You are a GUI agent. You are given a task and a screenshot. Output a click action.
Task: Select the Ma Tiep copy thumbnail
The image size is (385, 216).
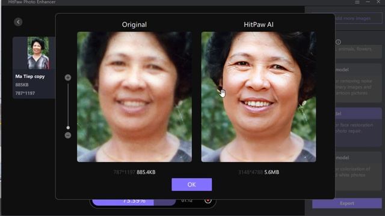click(38, 53)
